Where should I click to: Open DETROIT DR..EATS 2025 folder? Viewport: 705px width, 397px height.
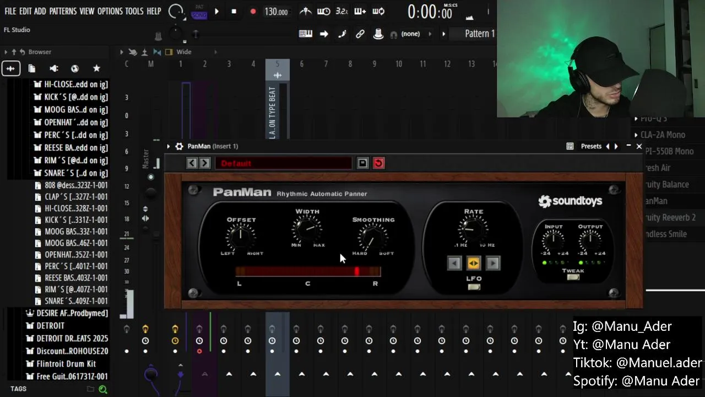point(67,338)
